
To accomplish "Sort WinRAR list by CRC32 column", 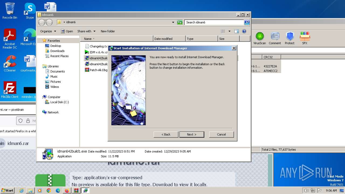I will click(x=271, y=57).
